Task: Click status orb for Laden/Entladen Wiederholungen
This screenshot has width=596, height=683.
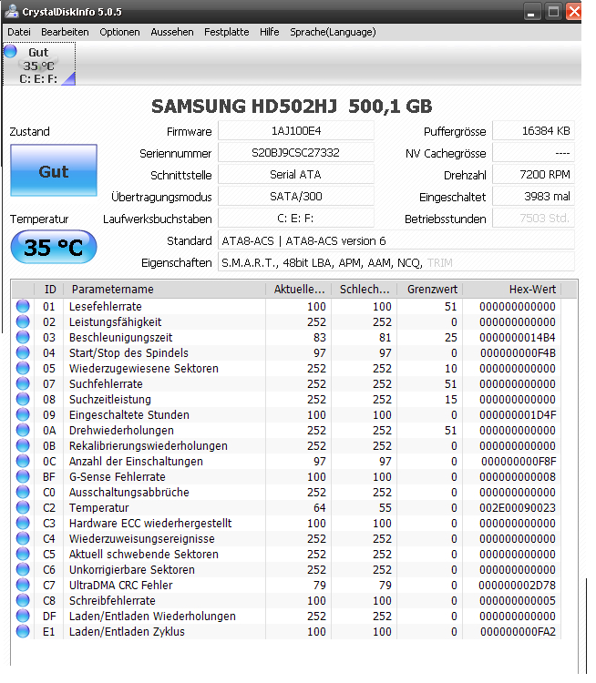Action: pos(23,616)
